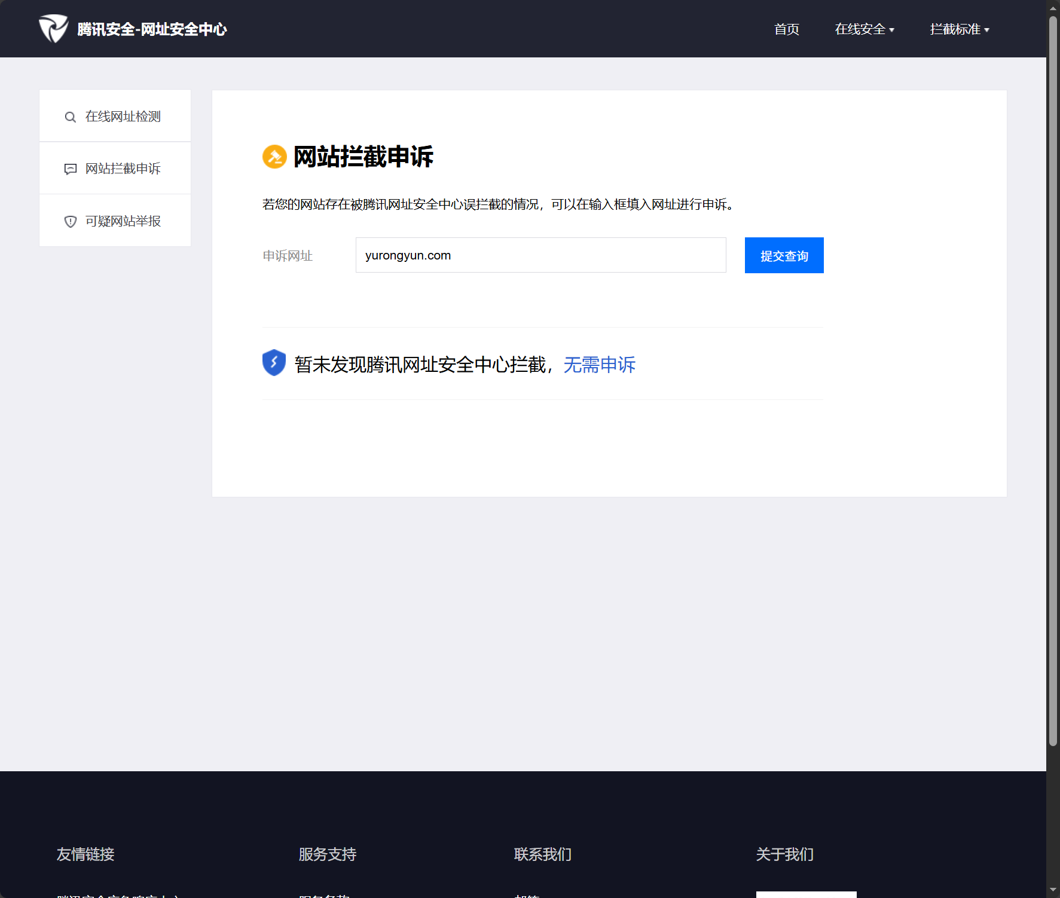This screenshot has height=898, width=1060.
Task: Click the 网站拦截申诉 page heading
Action: tap(363, 157)
